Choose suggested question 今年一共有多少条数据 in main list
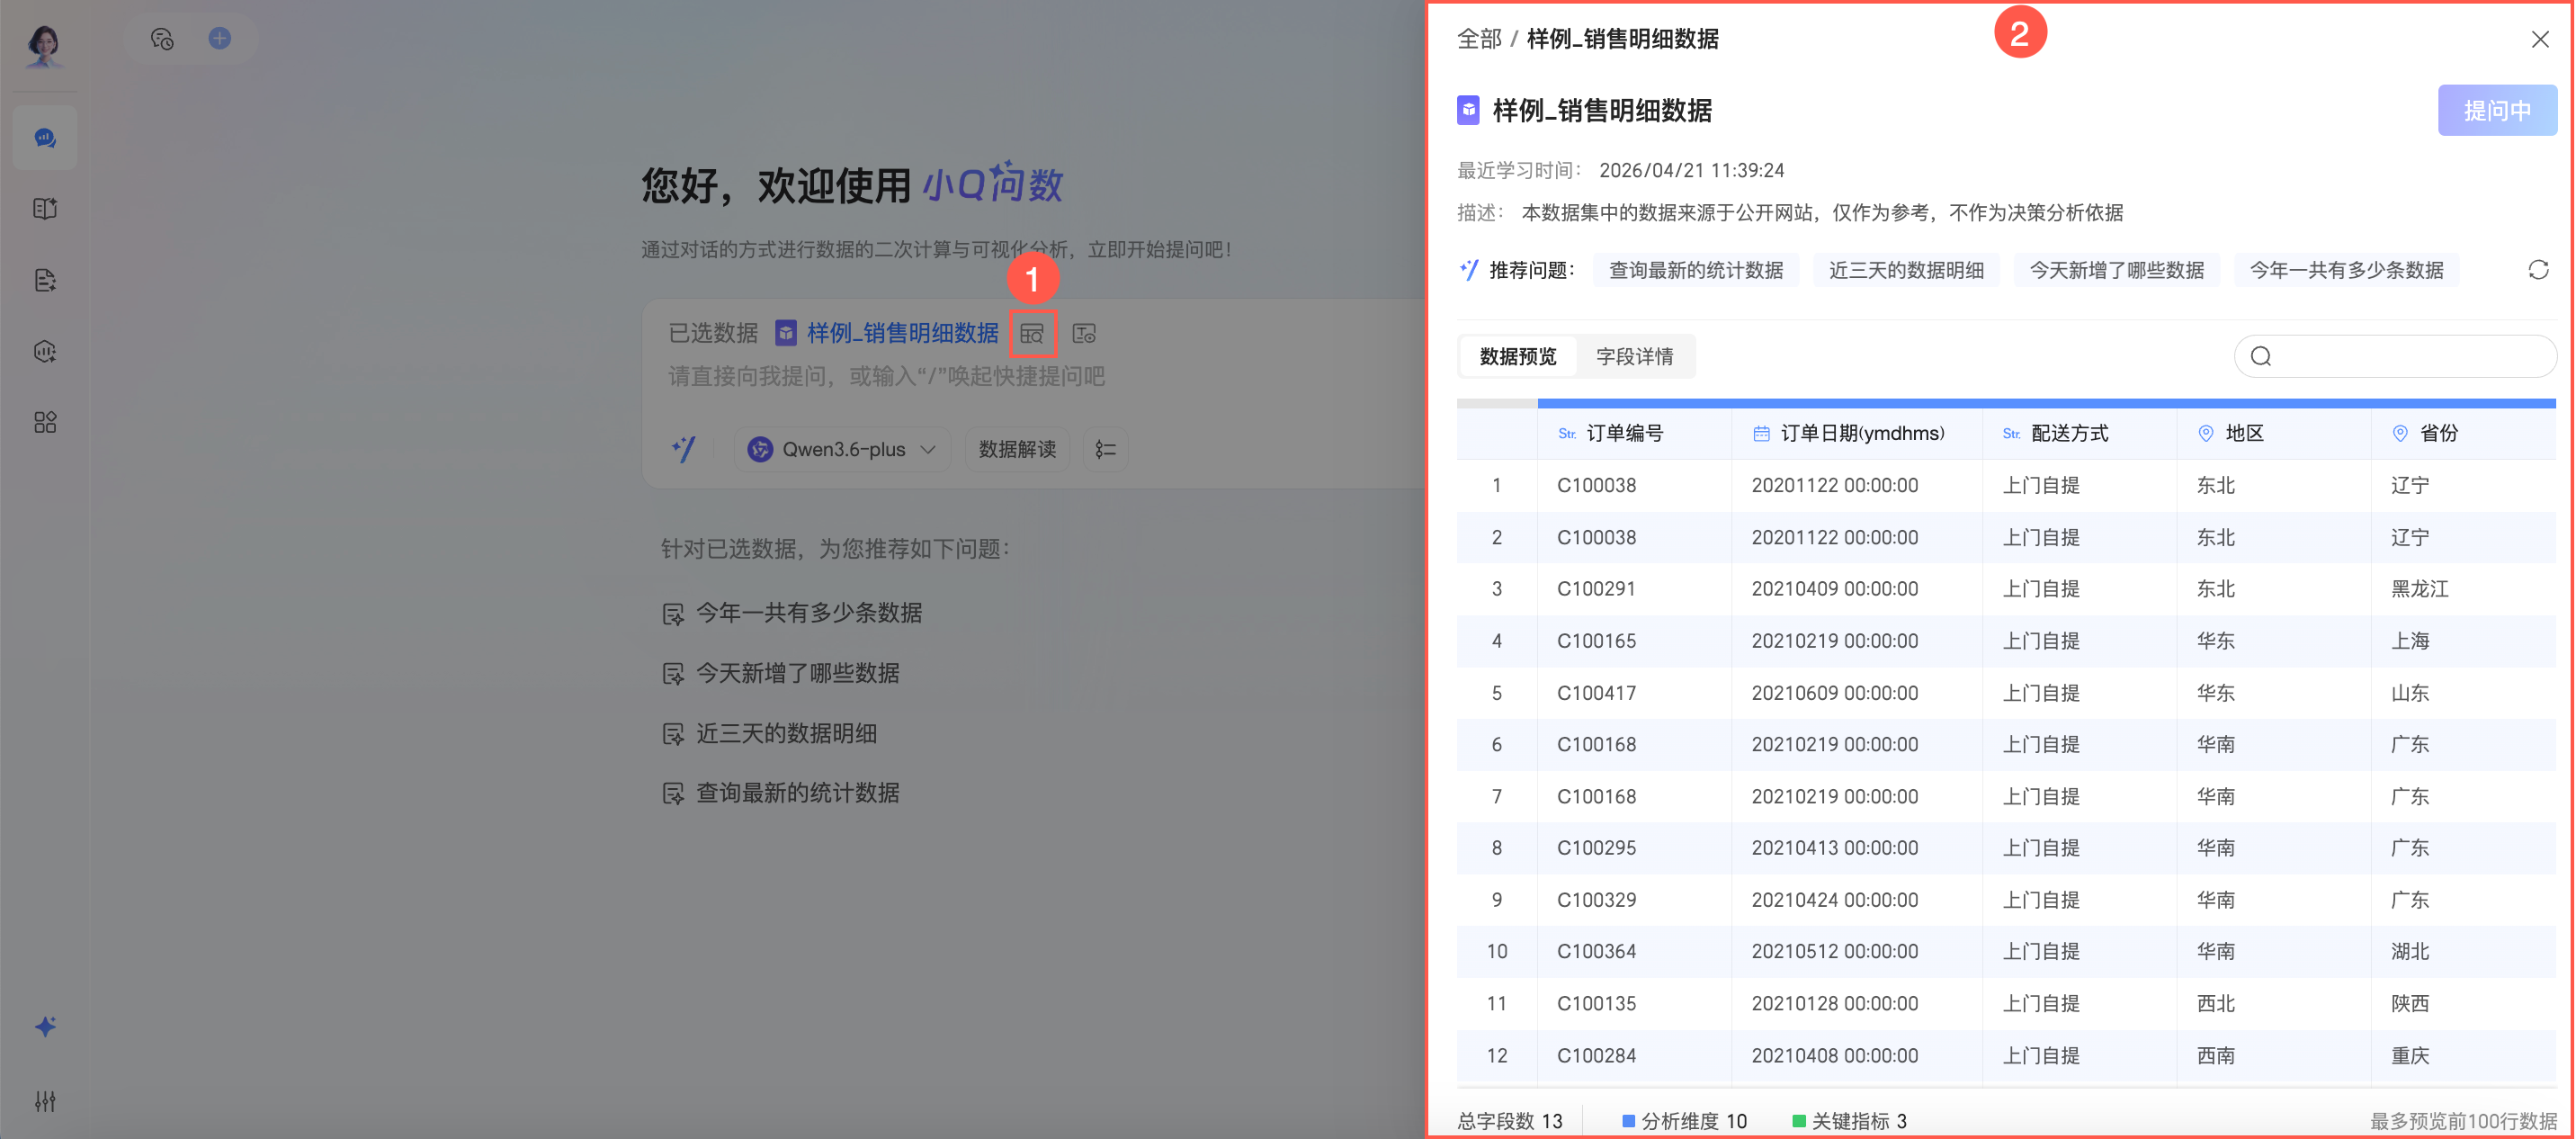2576x1139 pixels. 808,612
